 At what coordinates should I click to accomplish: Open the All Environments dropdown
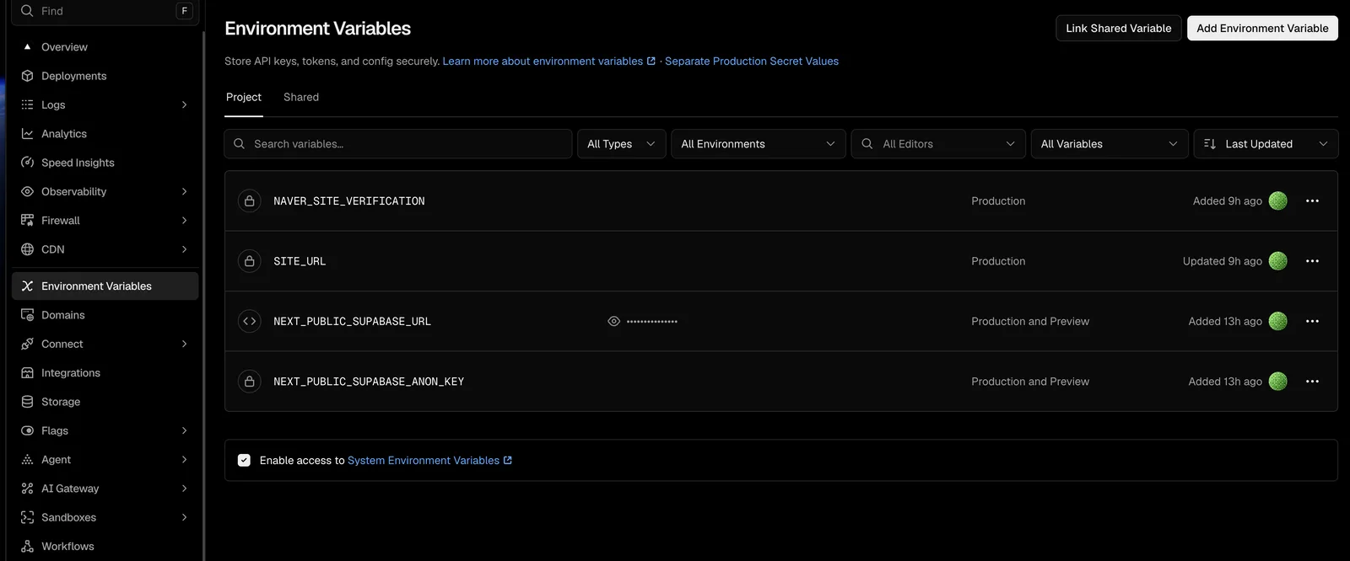759,144
